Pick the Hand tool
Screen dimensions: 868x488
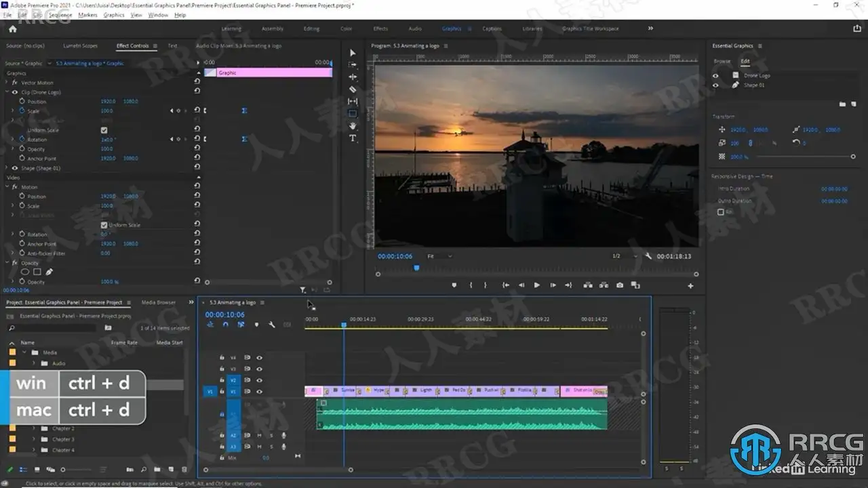pyautogui.click(x=353, y=126)
